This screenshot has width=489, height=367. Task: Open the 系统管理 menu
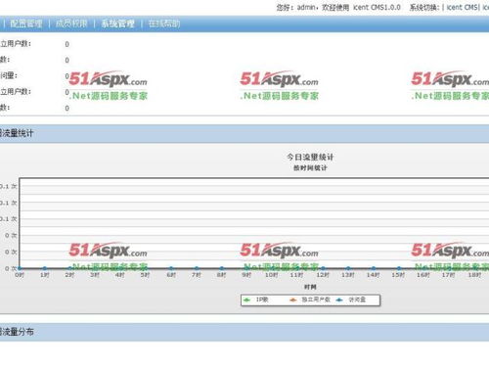click(117, 23)
